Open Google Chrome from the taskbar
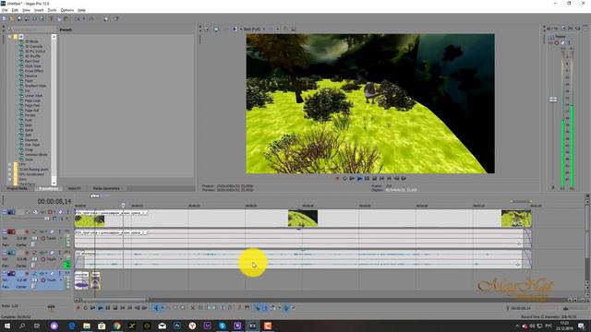The image size is (591, 332). pyautogui.click(x=117, y=326)
